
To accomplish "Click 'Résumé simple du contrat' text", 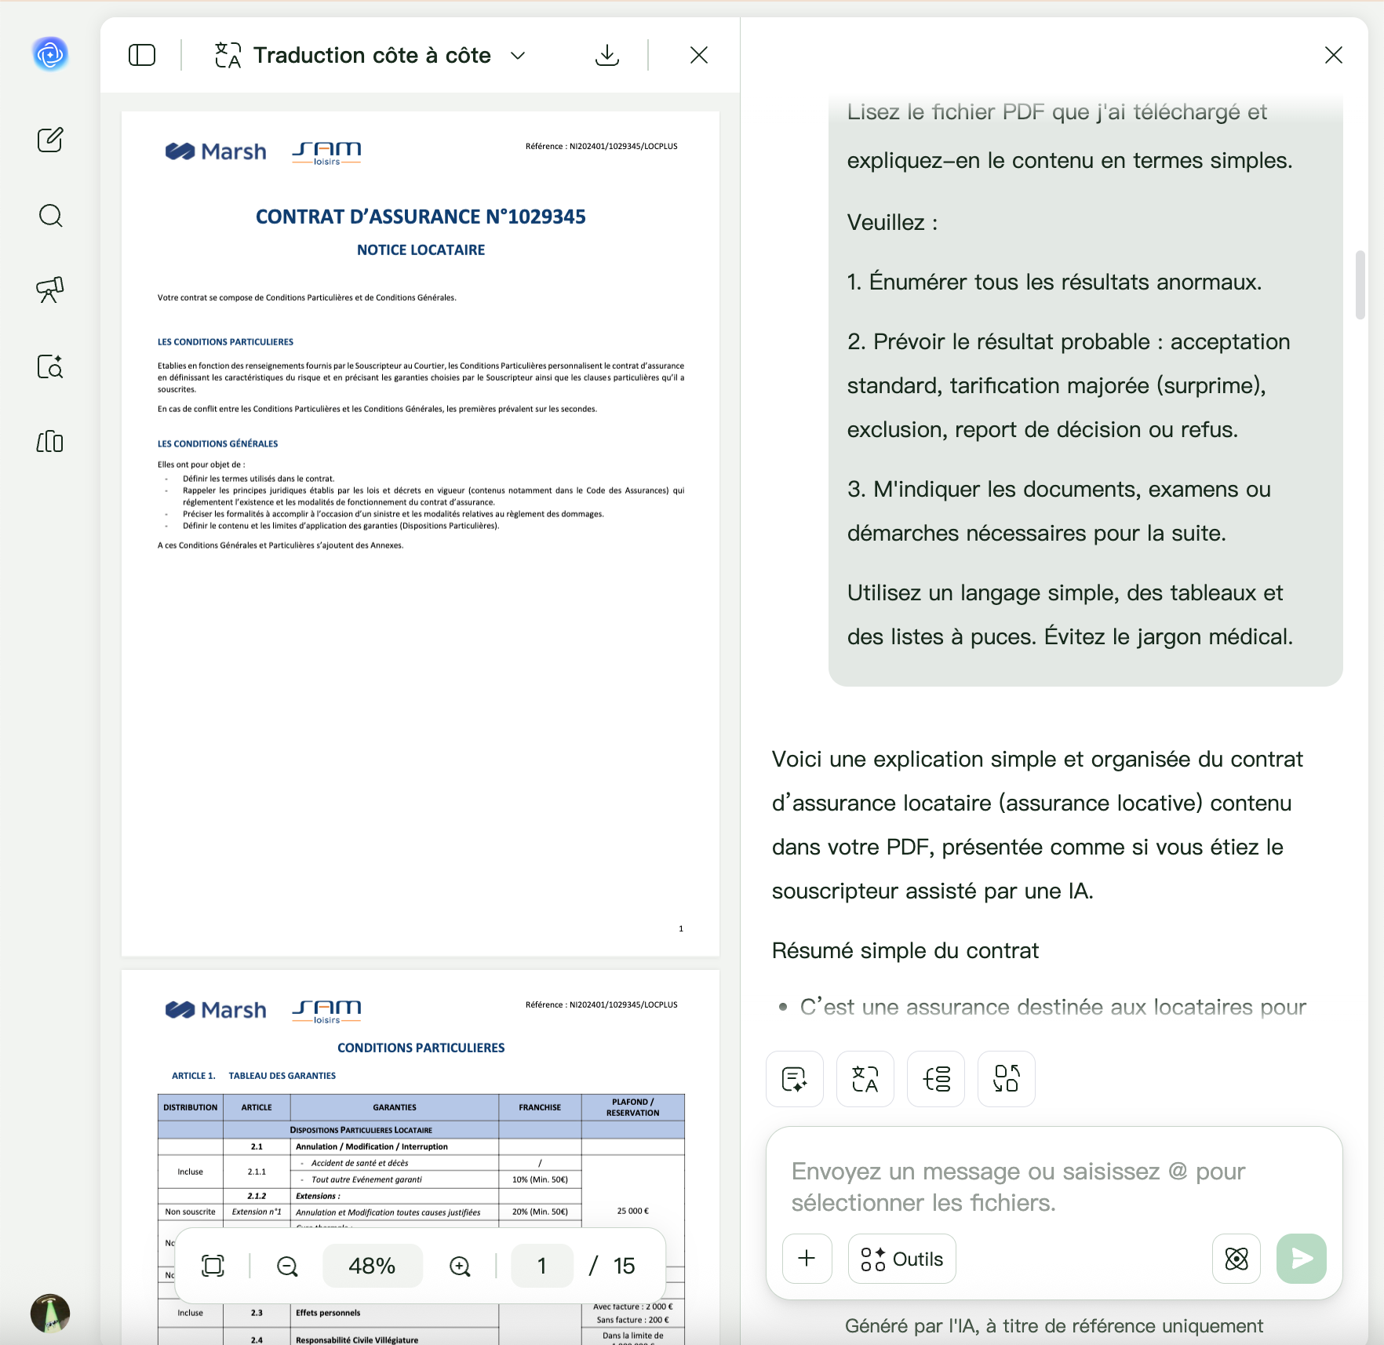I will (x=905, y=950).
